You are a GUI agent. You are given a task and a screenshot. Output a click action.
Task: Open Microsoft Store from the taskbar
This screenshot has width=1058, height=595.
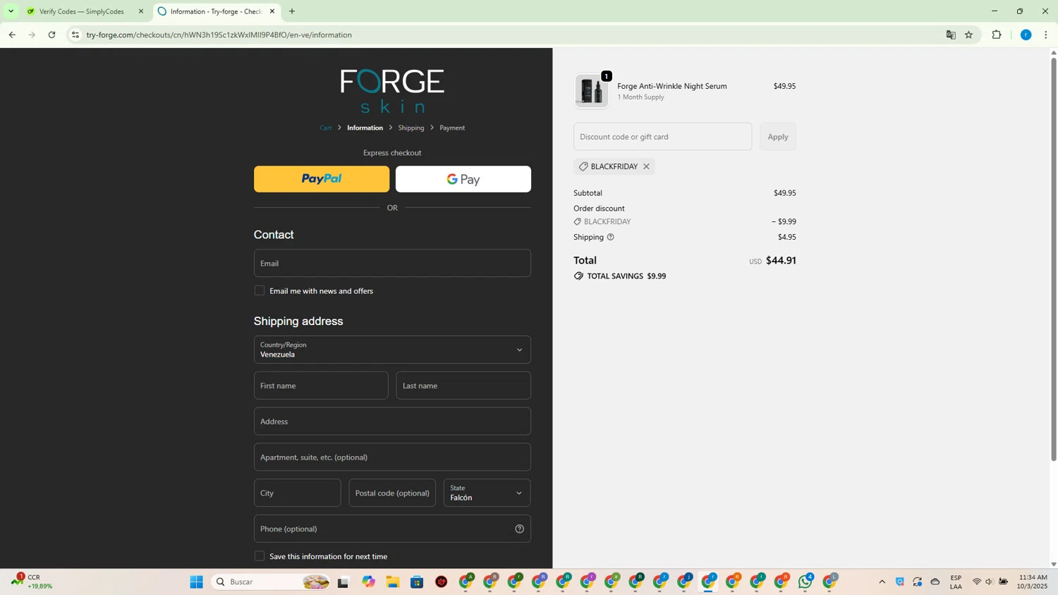coord(417,582)
